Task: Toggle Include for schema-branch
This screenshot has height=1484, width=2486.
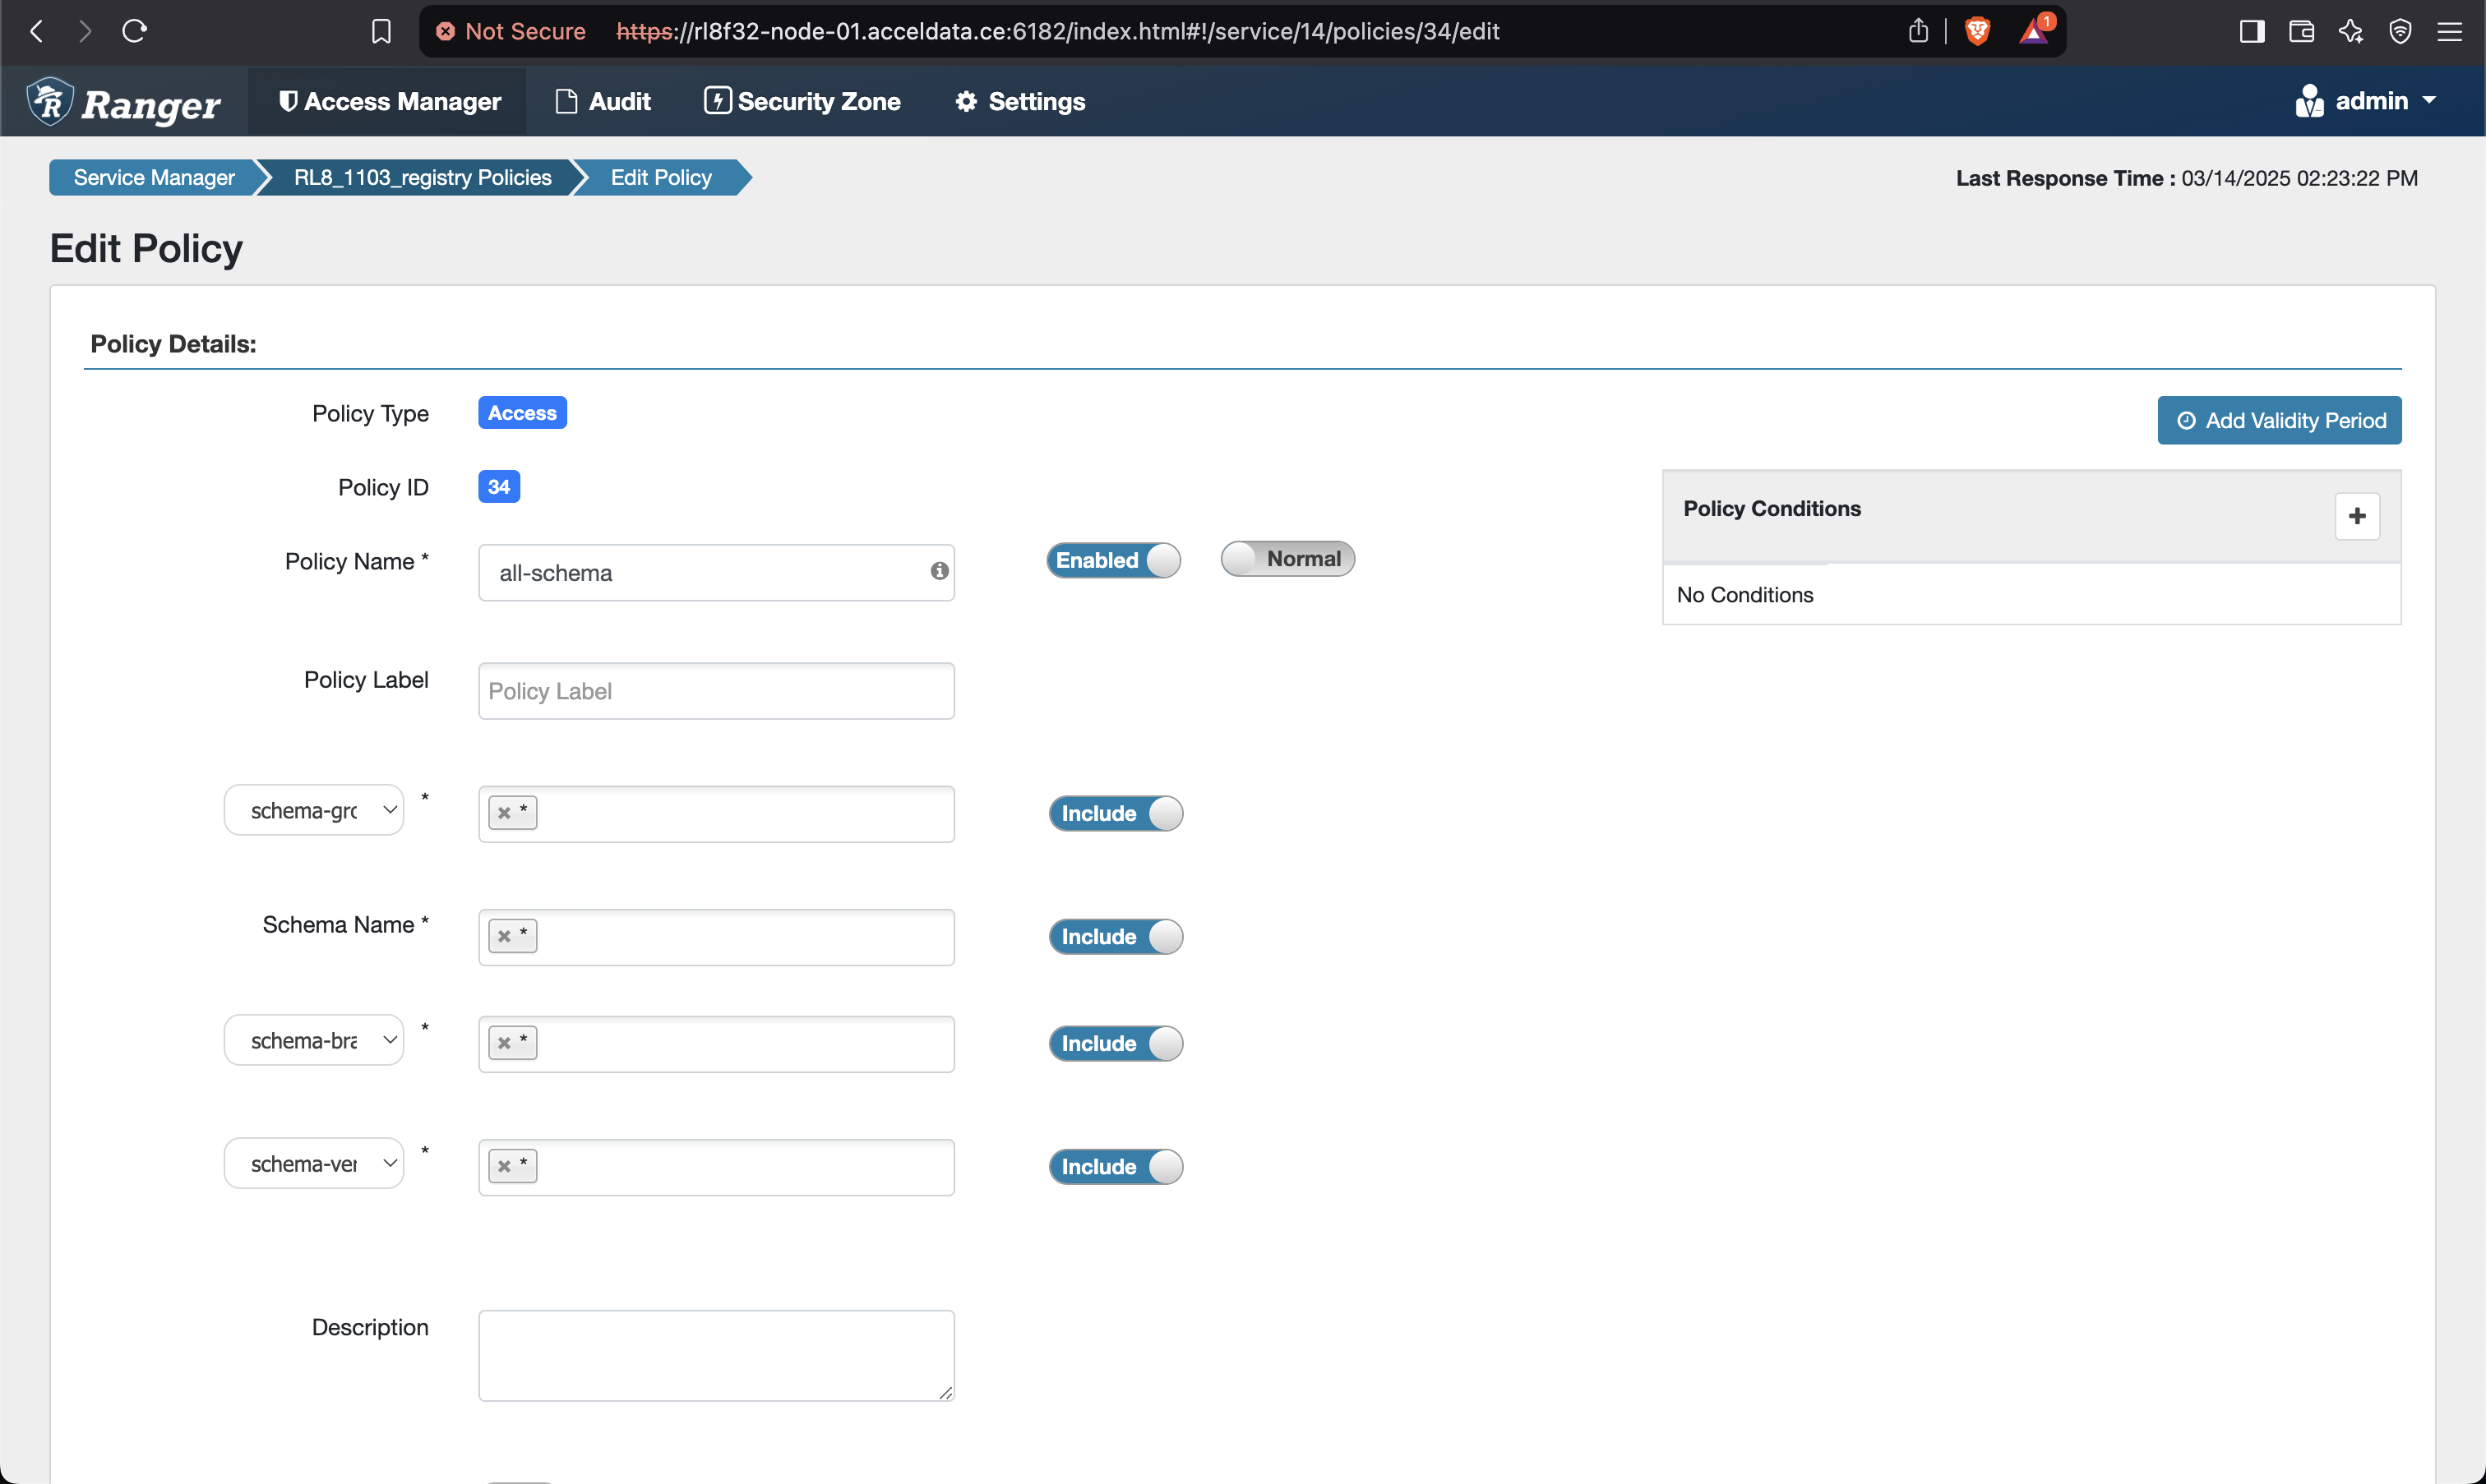Action: [x=1116, y=1043]
